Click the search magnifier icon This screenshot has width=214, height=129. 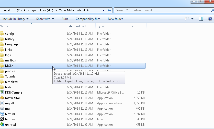pos(212,10)
